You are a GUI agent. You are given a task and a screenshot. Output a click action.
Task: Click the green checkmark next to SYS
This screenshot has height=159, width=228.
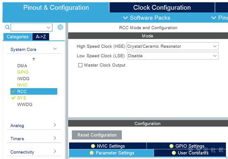click(x=13, y=98)
